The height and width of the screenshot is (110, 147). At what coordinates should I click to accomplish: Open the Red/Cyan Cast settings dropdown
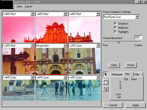pos(137,17)
